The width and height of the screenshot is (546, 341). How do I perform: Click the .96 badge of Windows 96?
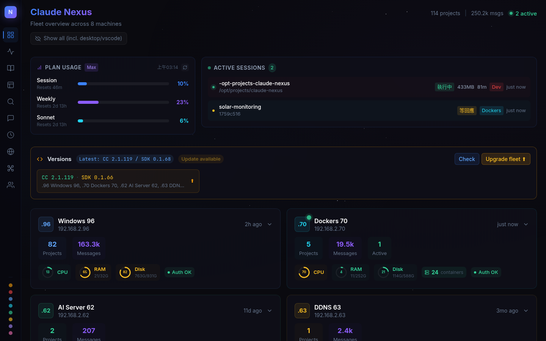[46, 224]
